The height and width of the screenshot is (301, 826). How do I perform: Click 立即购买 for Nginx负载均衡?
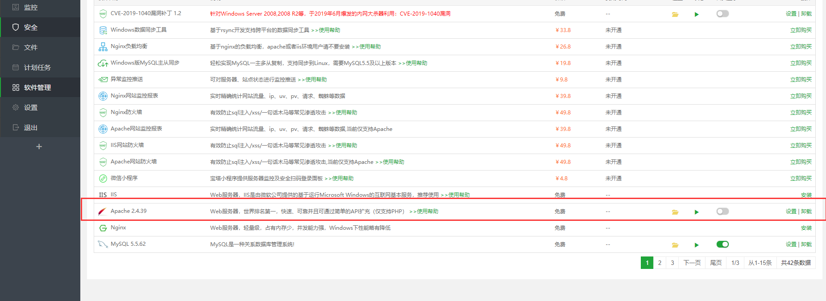801,47
